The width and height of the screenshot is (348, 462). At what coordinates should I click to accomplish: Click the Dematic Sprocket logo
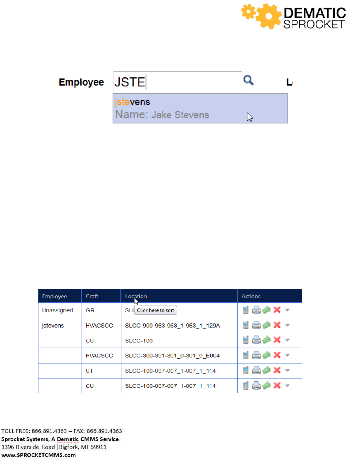293,16
